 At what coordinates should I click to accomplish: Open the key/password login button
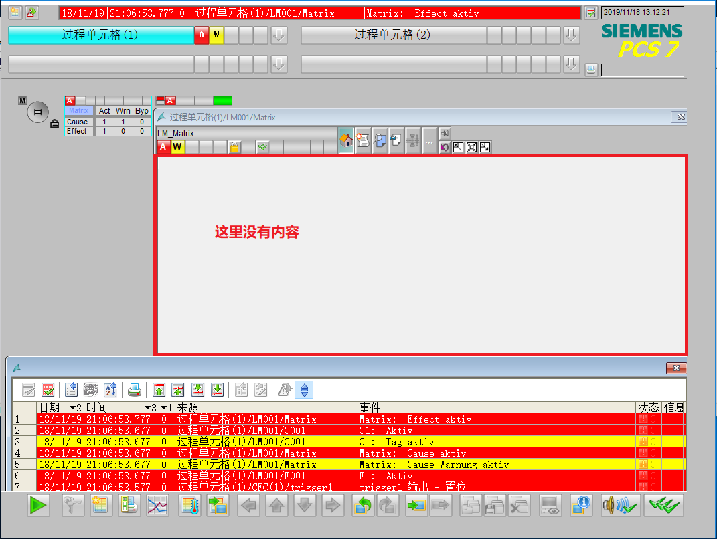tap(73, 505)
